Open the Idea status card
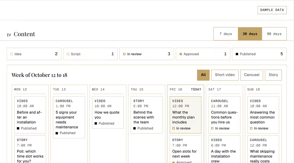 [34, 54]
